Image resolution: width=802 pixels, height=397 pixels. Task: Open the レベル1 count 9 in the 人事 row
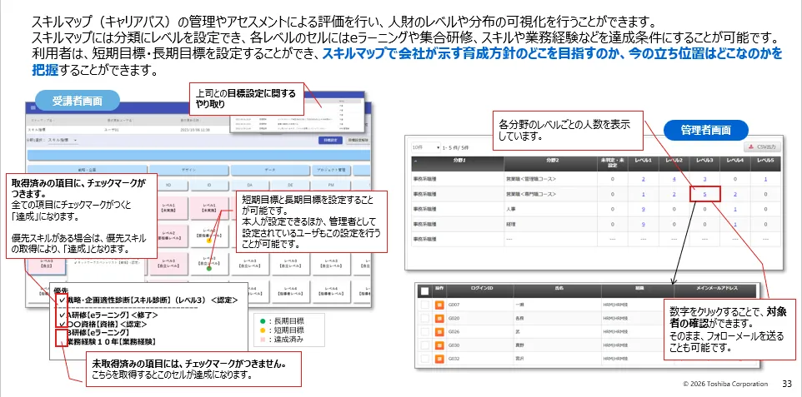(643, 209)
